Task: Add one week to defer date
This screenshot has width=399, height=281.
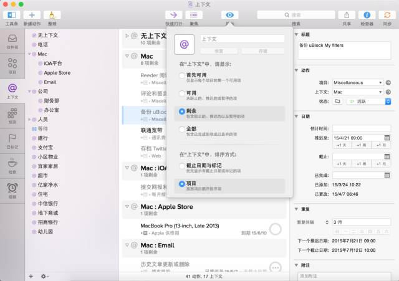Action: click(x=362, y=145)
